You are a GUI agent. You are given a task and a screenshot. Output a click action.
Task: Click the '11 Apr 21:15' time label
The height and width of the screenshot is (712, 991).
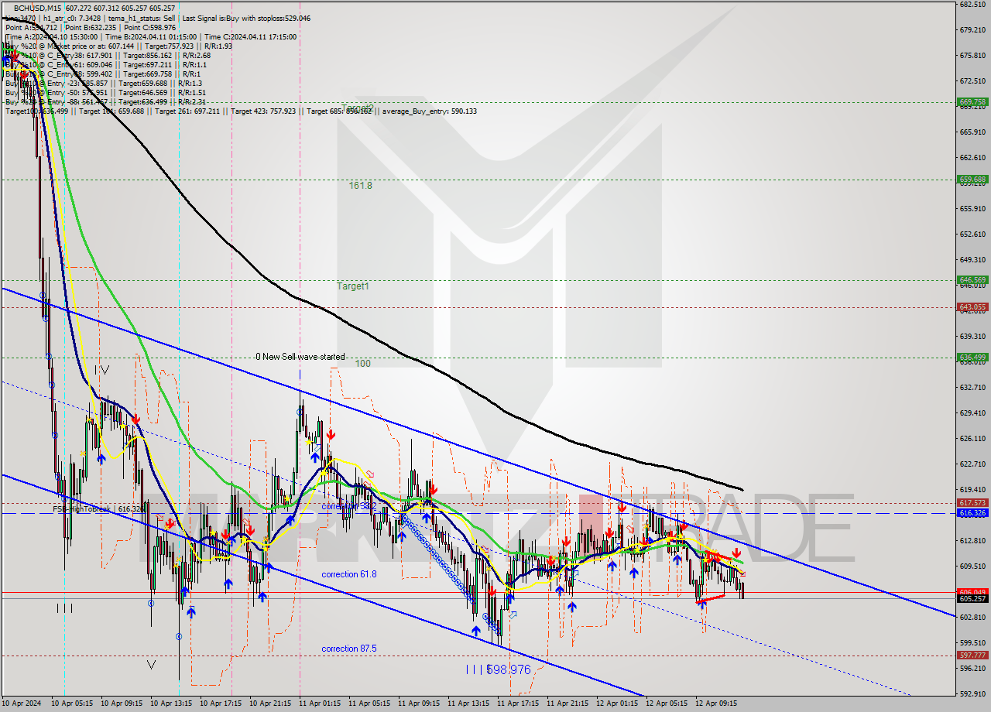pos(568,703)
